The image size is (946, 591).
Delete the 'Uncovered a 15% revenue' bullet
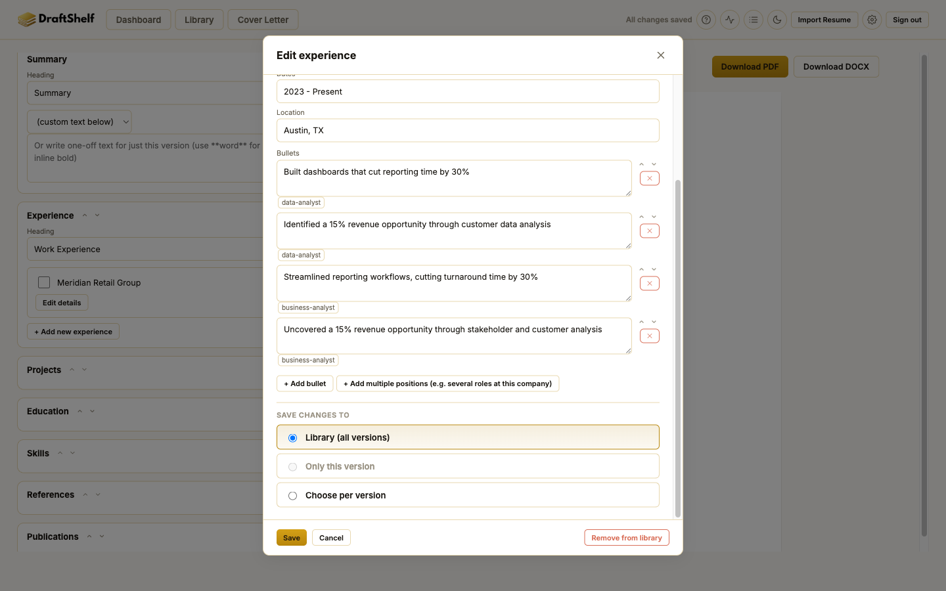pos(650,336)
